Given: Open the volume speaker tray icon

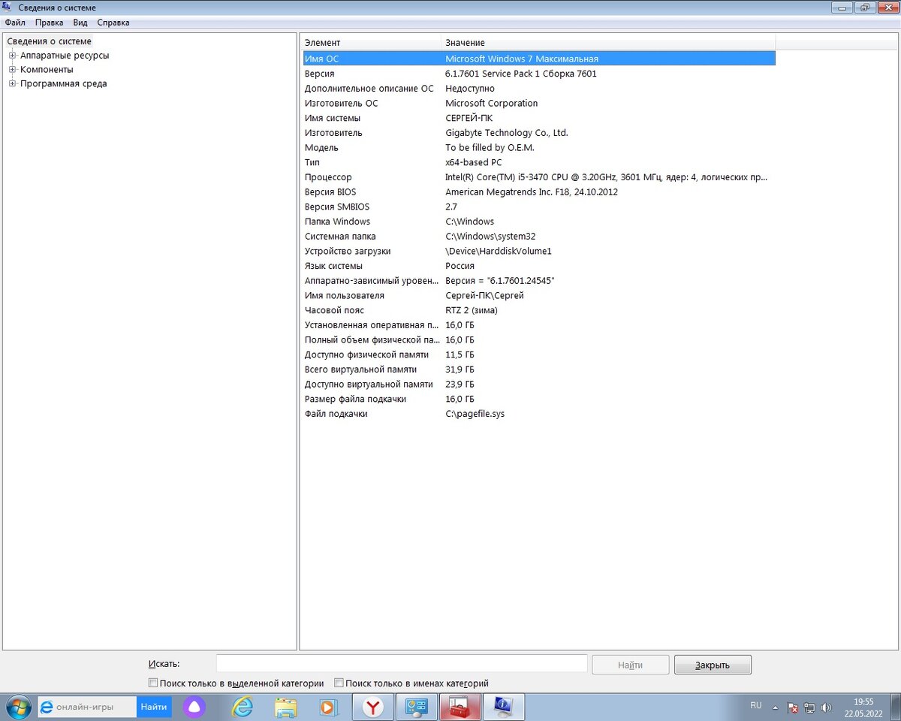Looking at the screenshot, I should (x=827, y=707).
